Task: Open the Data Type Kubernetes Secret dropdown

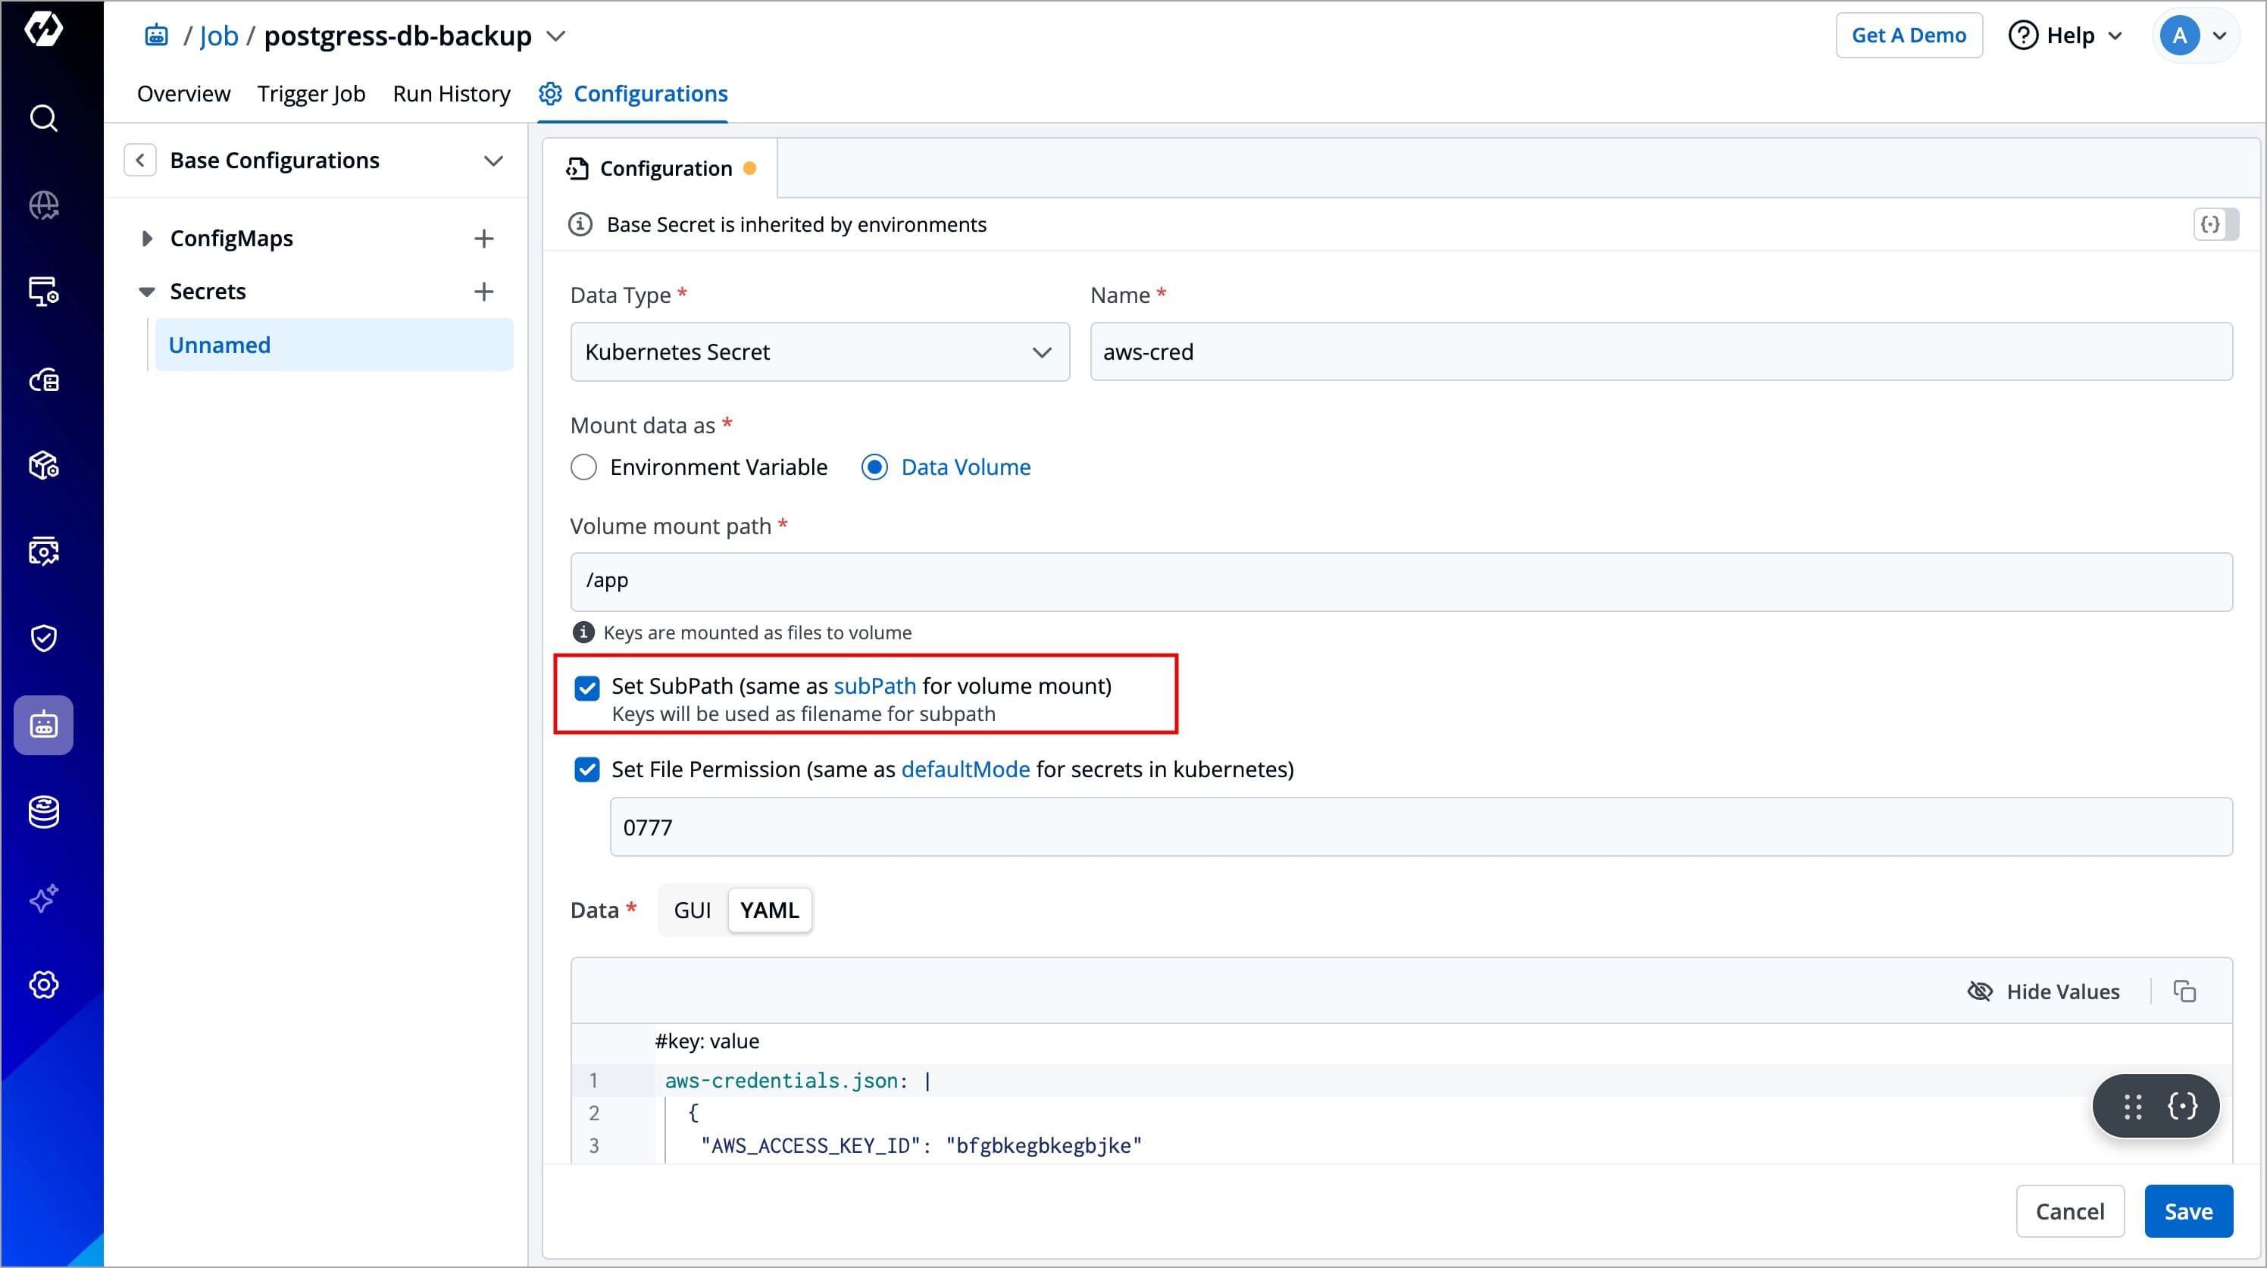Action: click(x=819, y=352)
